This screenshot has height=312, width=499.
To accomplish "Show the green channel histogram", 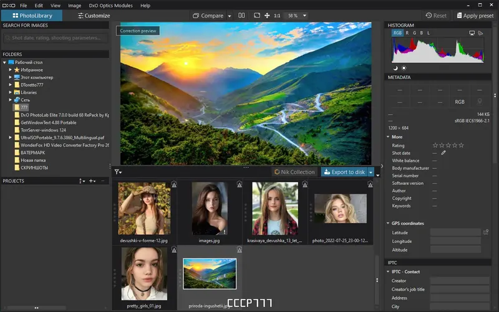I will [414, 33].
